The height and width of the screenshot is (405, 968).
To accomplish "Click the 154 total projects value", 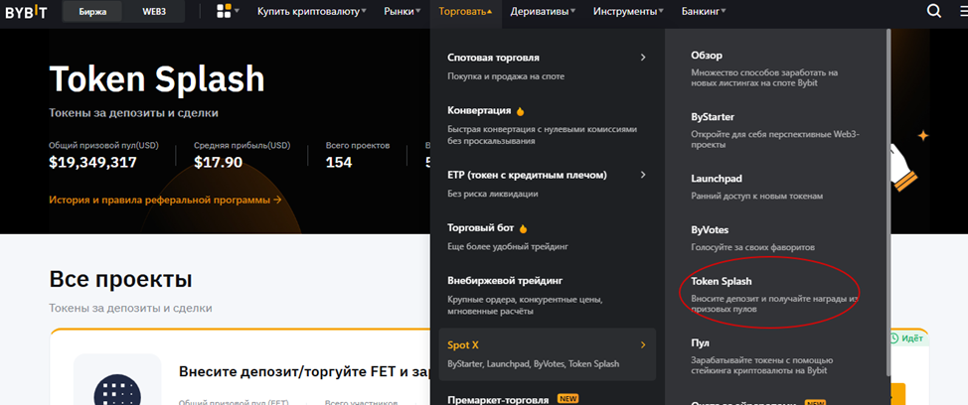I will pos(339,163).
